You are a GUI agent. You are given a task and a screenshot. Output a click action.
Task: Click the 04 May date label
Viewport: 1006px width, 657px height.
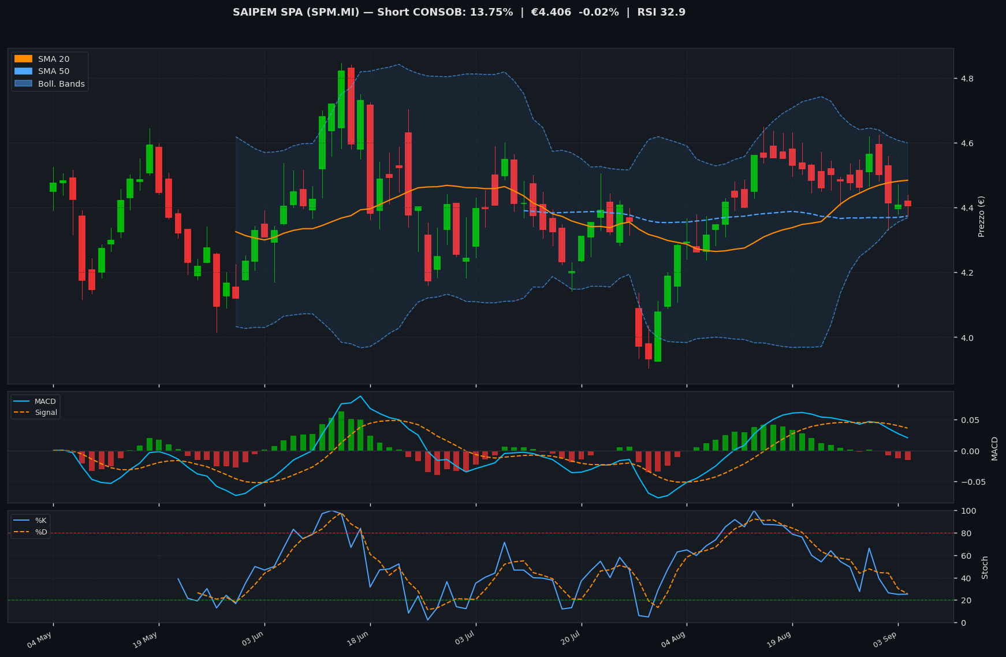[39, 640]
